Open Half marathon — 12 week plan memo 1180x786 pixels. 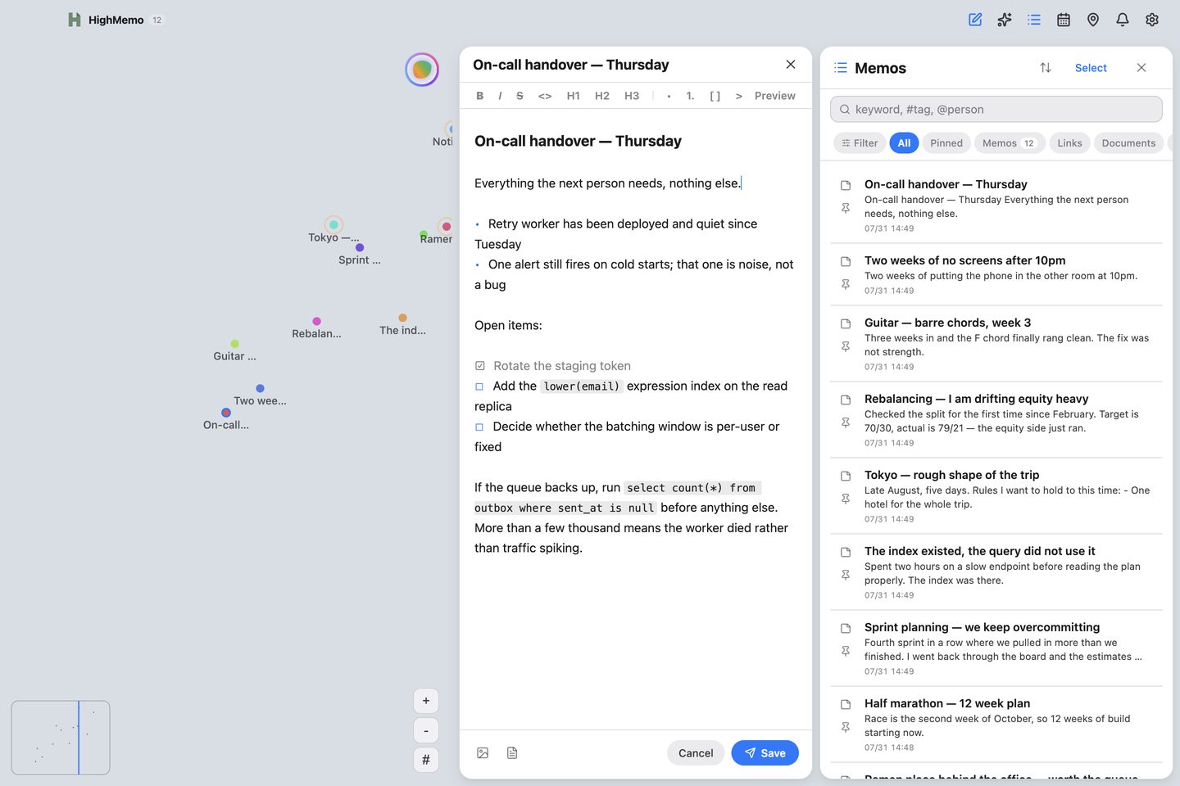[x=996, y=725]
